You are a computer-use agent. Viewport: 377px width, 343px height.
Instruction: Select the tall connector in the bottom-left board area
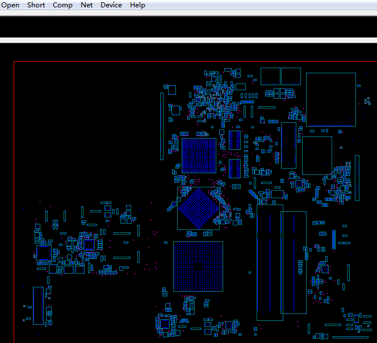38,306
